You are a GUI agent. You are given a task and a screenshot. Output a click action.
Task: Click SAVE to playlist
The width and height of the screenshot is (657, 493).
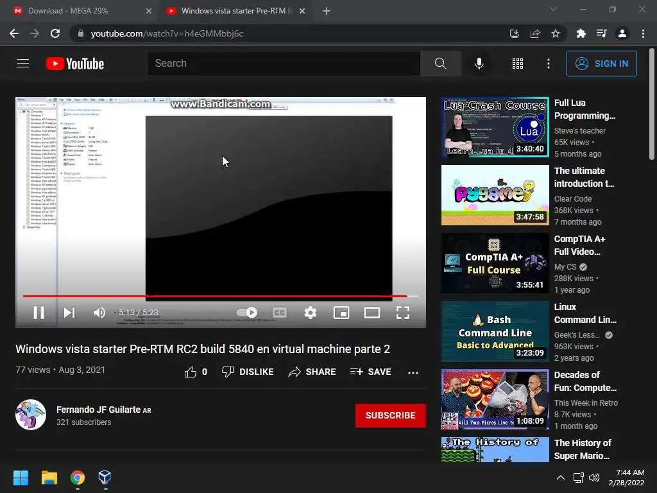pyautogui.click(x=371, y=372)
